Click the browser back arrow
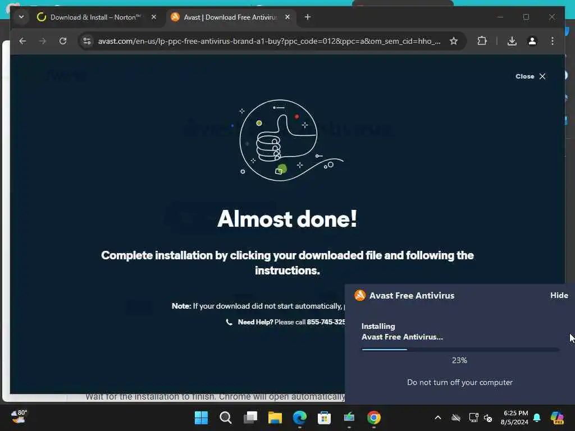This screenshot has width=575, height=431. point(22,41)
